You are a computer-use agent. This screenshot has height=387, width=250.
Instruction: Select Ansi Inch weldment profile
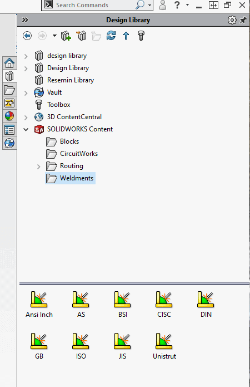[39, 305]
